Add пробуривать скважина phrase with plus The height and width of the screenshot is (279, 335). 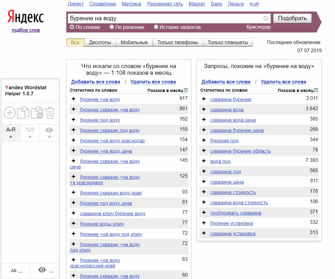(x=204, y=213)
